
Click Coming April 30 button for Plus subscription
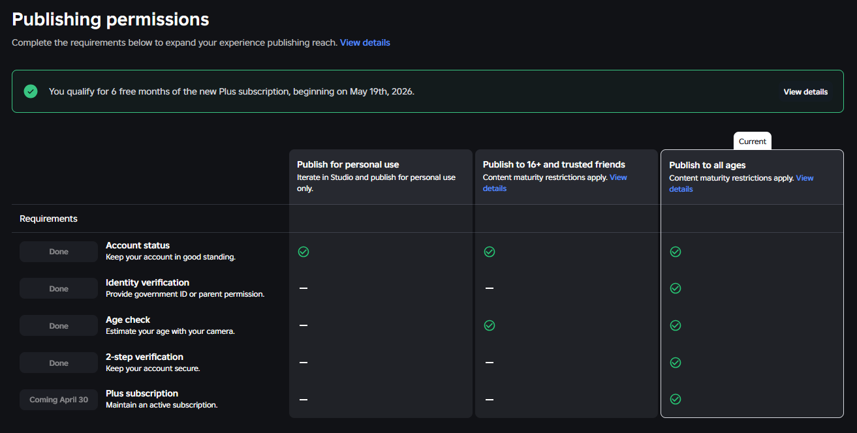click(x=59, y=400)
